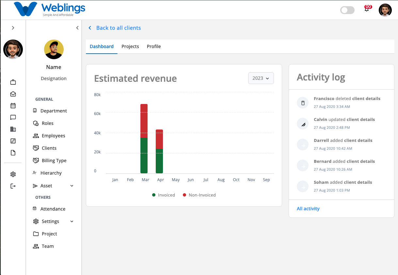Open the notification bell
The image size is (398, 275).
pos(367,9)
